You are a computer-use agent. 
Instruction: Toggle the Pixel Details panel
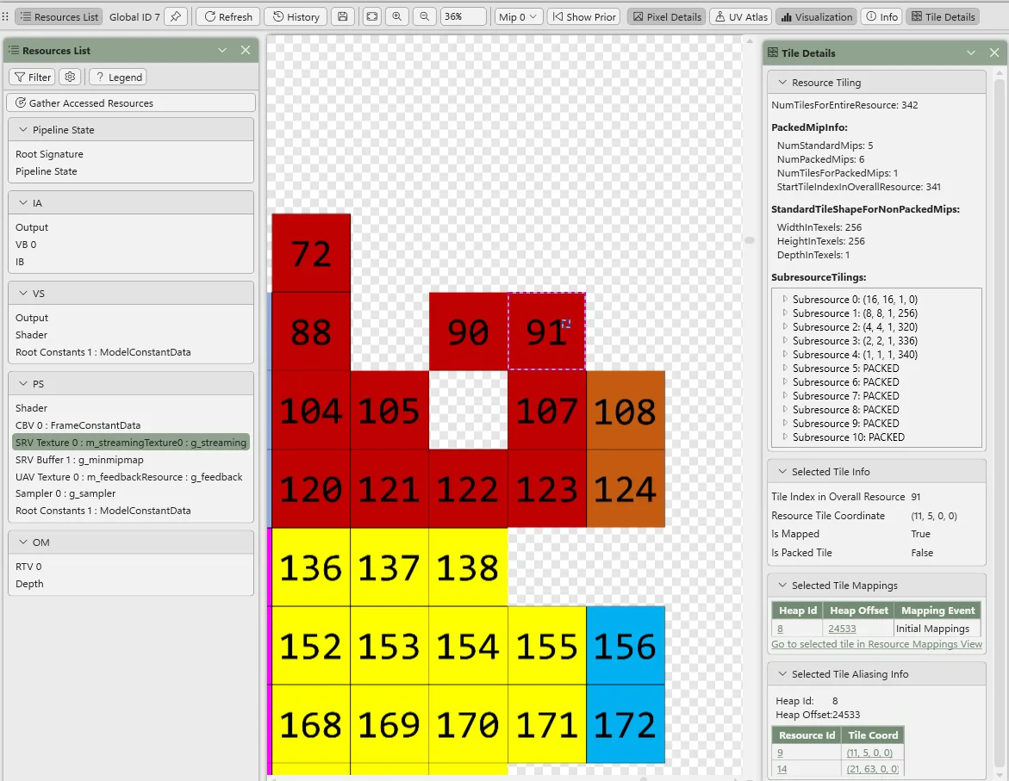coord(666,16)
